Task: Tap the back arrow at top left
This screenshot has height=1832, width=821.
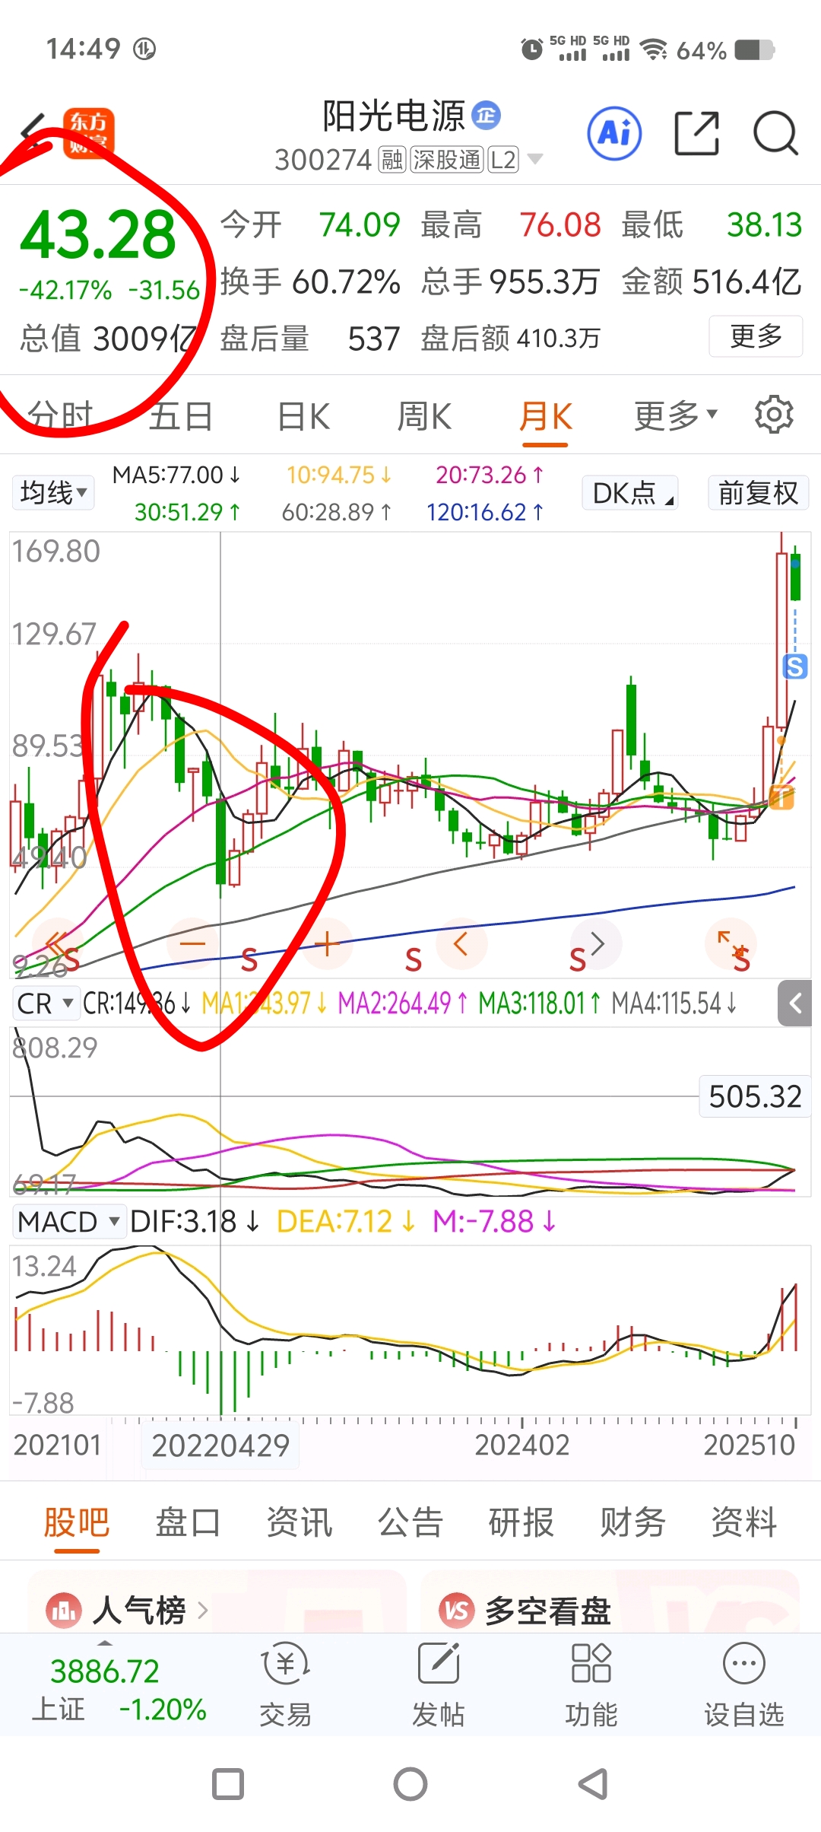Action: point(32,132)
